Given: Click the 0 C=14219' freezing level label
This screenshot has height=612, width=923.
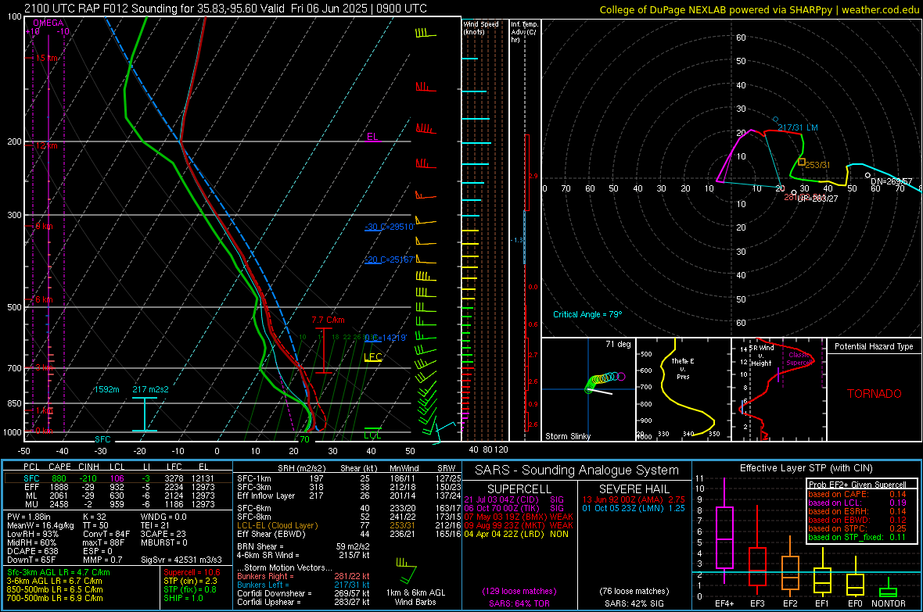Looking at the screenshot, I should [x=386, y=338].
